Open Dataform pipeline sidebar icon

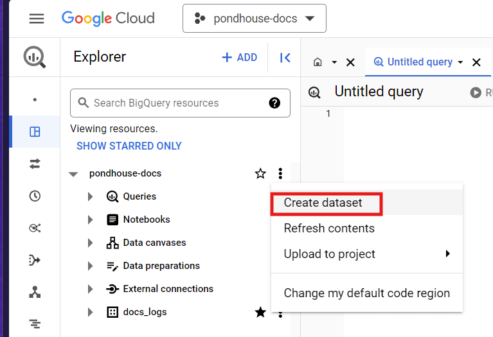[x=35, y=260]
